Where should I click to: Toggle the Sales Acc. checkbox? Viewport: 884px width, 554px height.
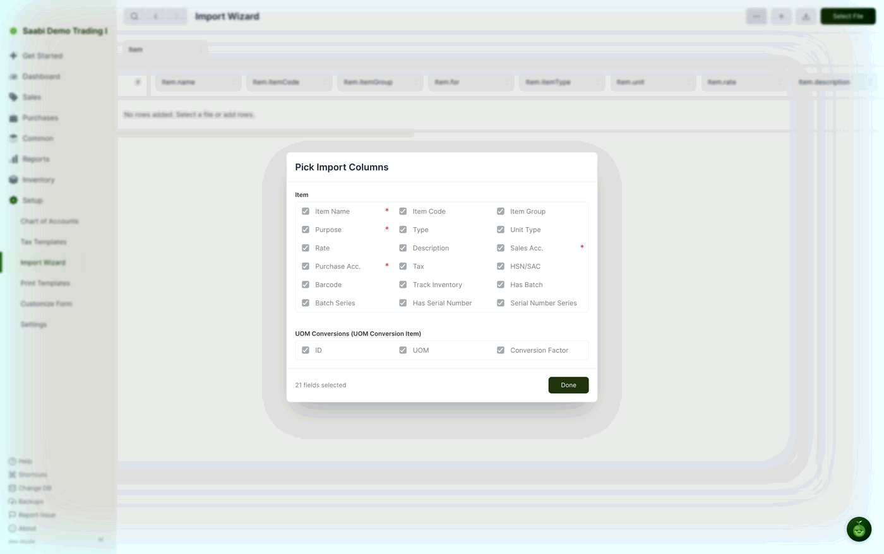tap(501, 248)
